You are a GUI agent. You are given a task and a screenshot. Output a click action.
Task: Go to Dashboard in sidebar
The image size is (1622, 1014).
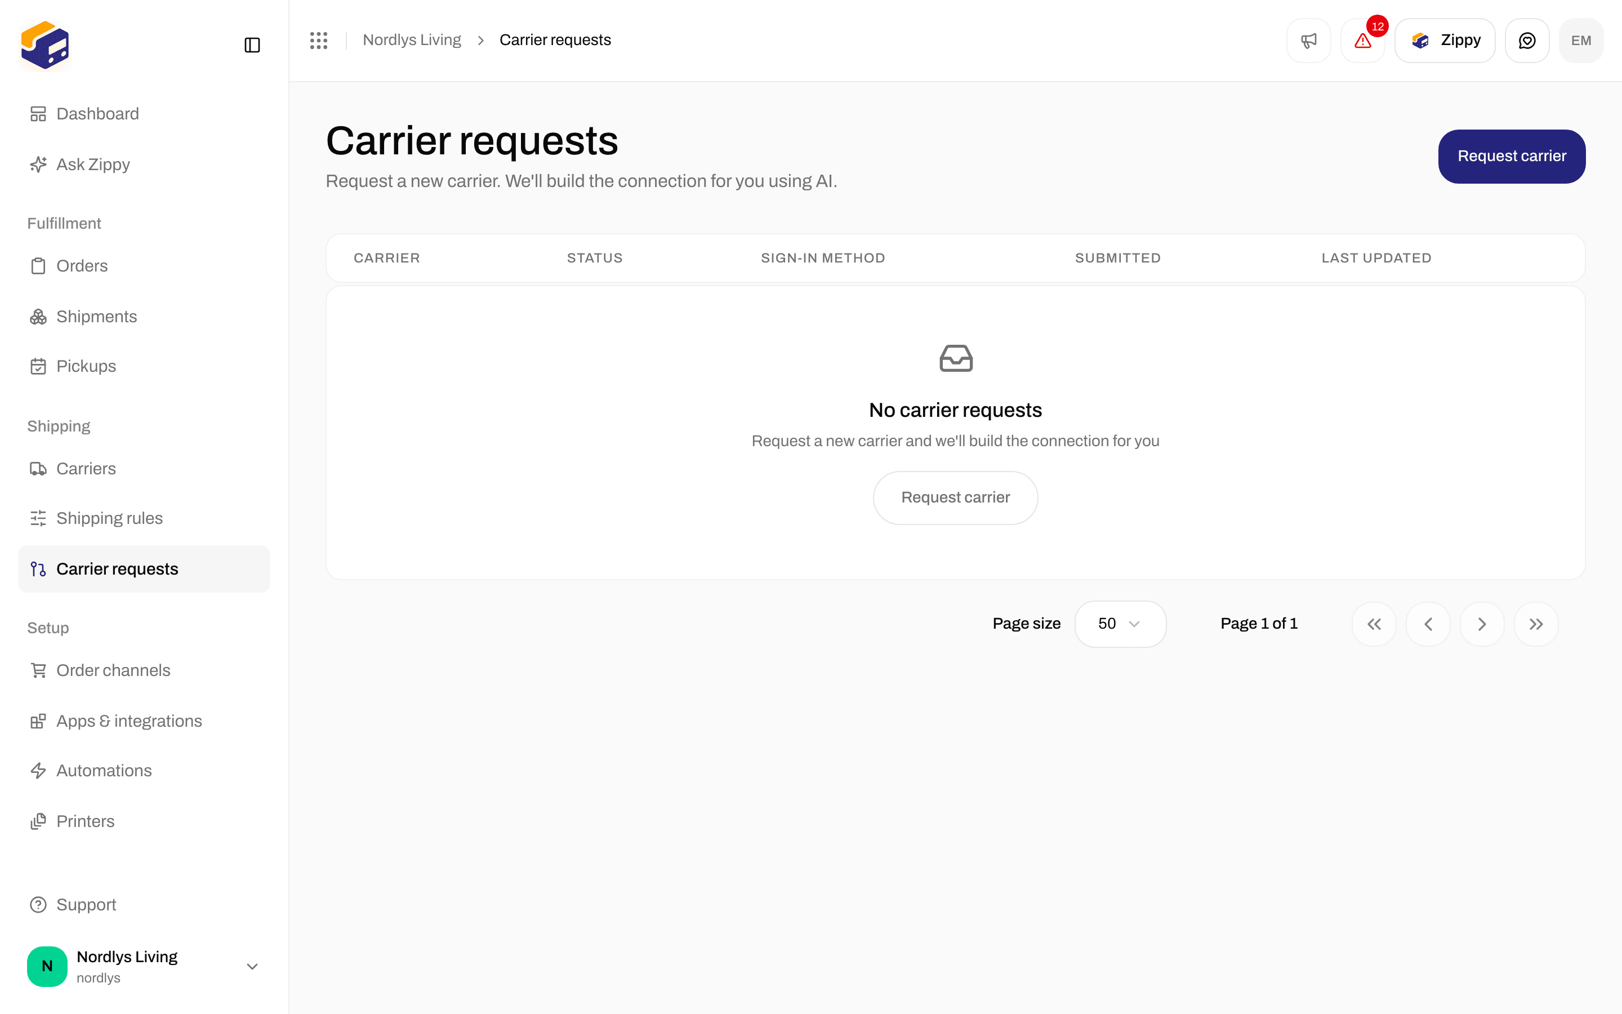click(144, 114)
